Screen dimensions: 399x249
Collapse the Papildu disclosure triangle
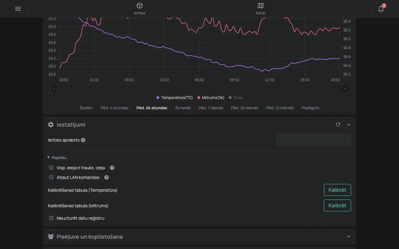[49, 157]
